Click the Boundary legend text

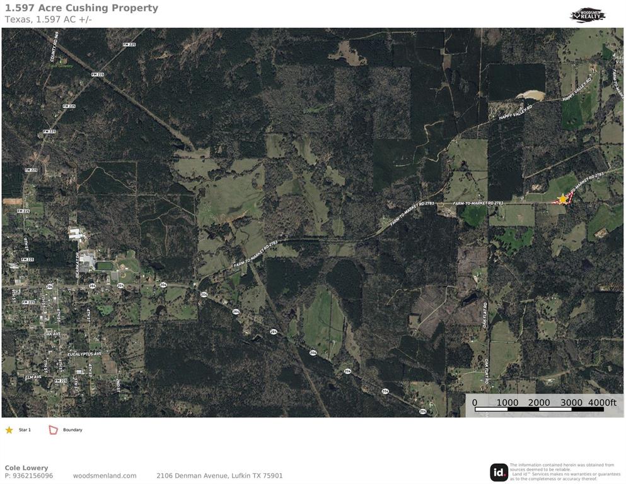pos(72,430)
